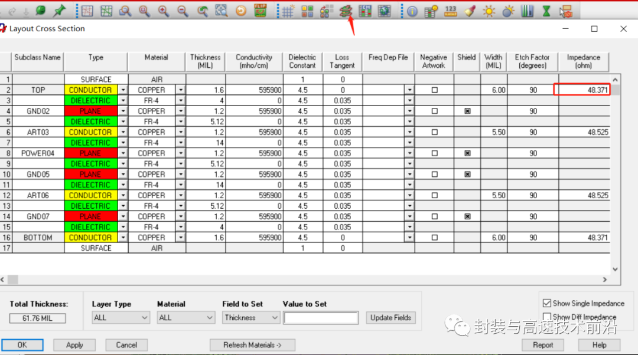Click the green globe status icon
This screenshot has width=638, height=355.
pyautogui.click(x=40, y=11)
